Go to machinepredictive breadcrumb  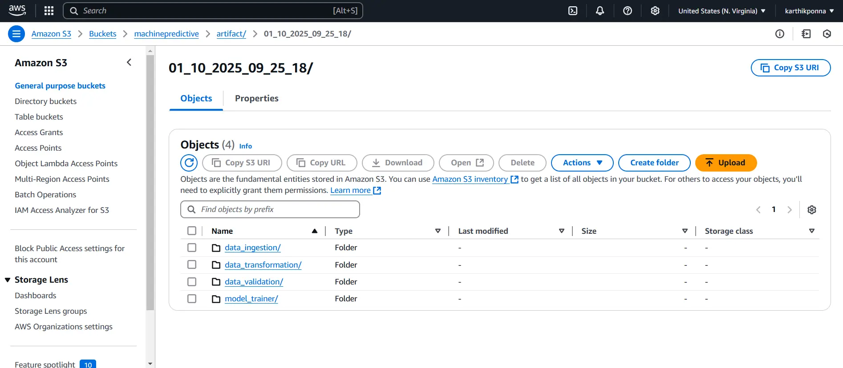(166, 34)
